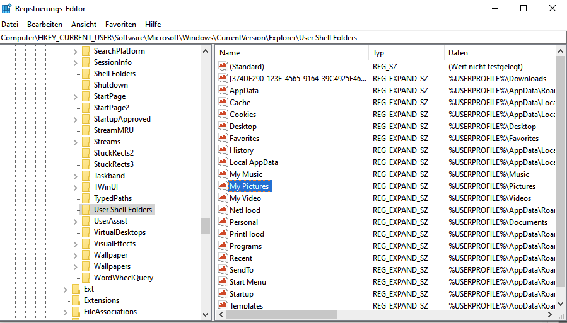This screenshot has width=567, height=323.
Task: Sort values by the Typ column header
Action: (406, 53)
